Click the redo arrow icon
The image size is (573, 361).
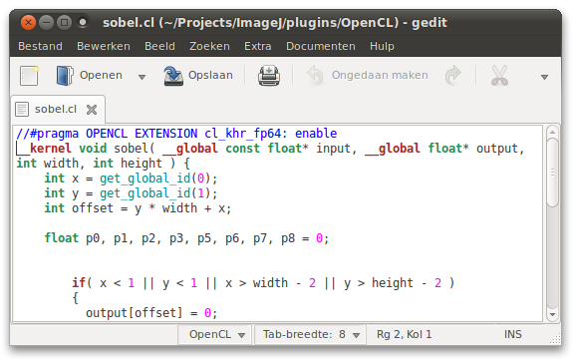(453, 76)
